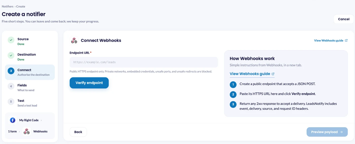Click the external-link icon in the top-right guide link
This screenshot has height=144, width=355.
346,40
